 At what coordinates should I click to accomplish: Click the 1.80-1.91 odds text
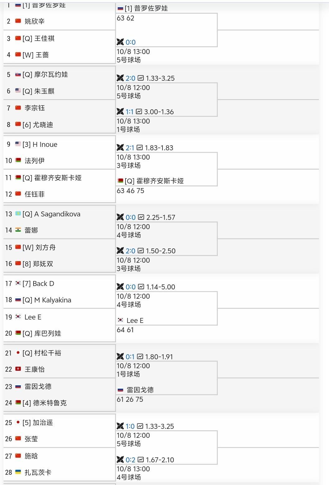coord(159,356)
